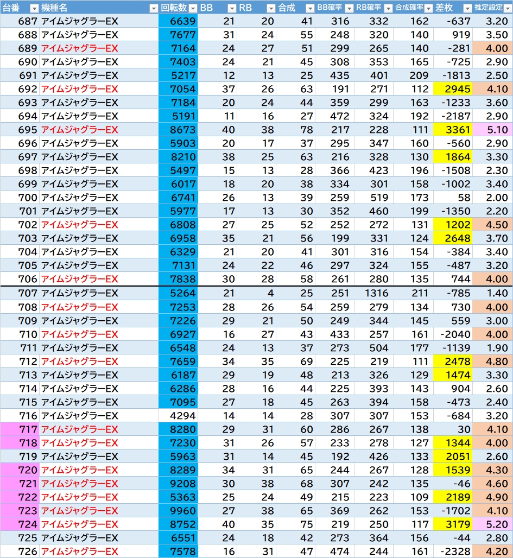
Task: Select rotation count cell 8752
Action: (x=178, y=524)
